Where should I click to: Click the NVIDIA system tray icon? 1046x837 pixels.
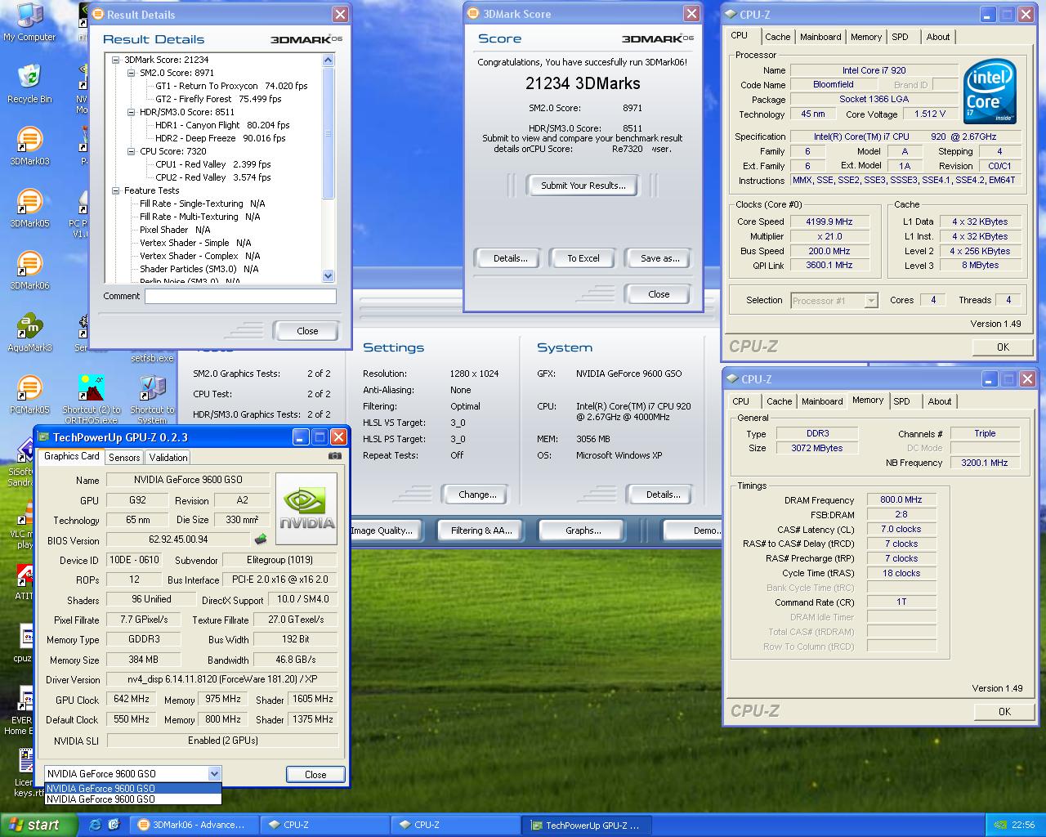pyautogui.click(x=999, y=825)
